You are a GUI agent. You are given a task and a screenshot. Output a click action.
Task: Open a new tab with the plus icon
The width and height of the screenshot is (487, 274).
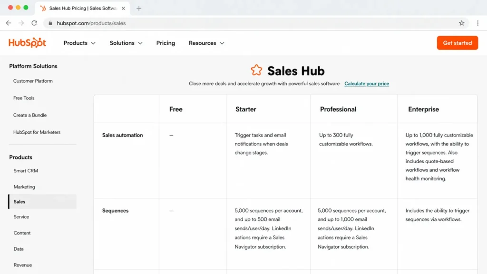pyautogui.click(x=139, y=9)
